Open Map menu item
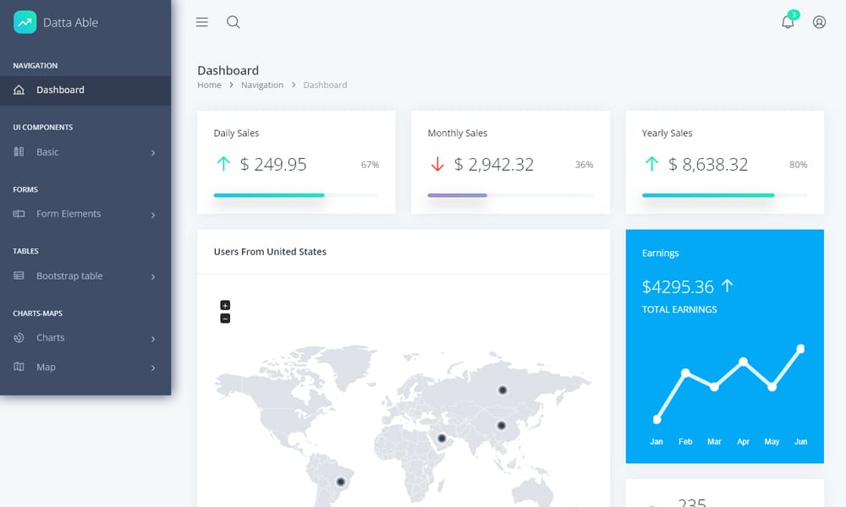 85,367
